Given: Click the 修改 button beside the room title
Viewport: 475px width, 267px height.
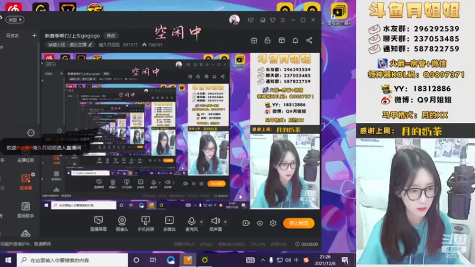Looking at the screenshot, I should click(111, 36).
